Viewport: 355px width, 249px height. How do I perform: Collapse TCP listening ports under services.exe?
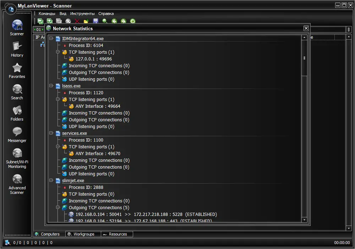coord(58,147)
